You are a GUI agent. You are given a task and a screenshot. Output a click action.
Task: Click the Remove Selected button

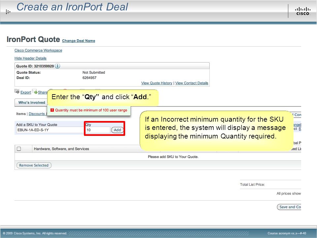34,165
